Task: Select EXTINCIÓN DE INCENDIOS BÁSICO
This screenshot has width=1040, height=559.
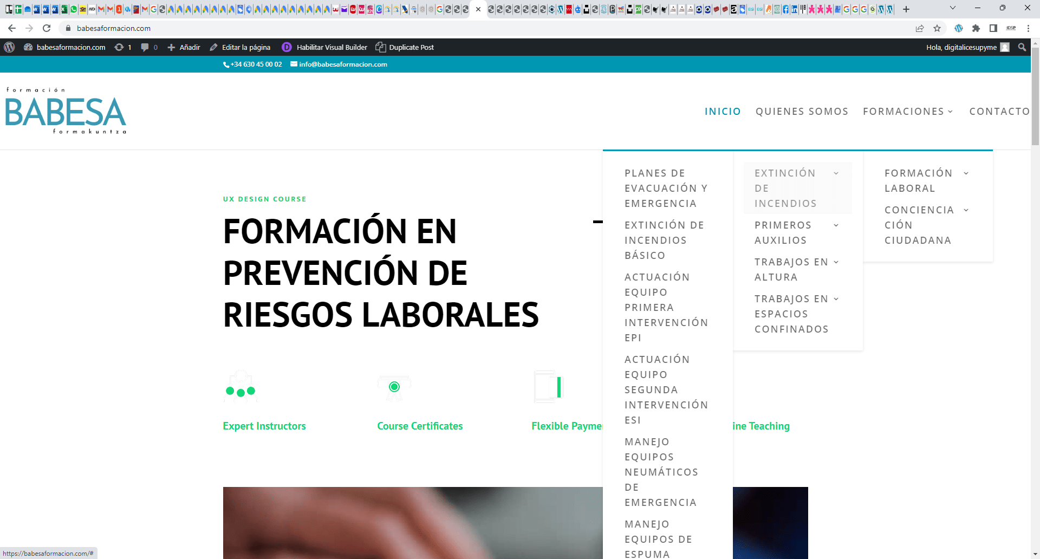Action: pos(665,240)
